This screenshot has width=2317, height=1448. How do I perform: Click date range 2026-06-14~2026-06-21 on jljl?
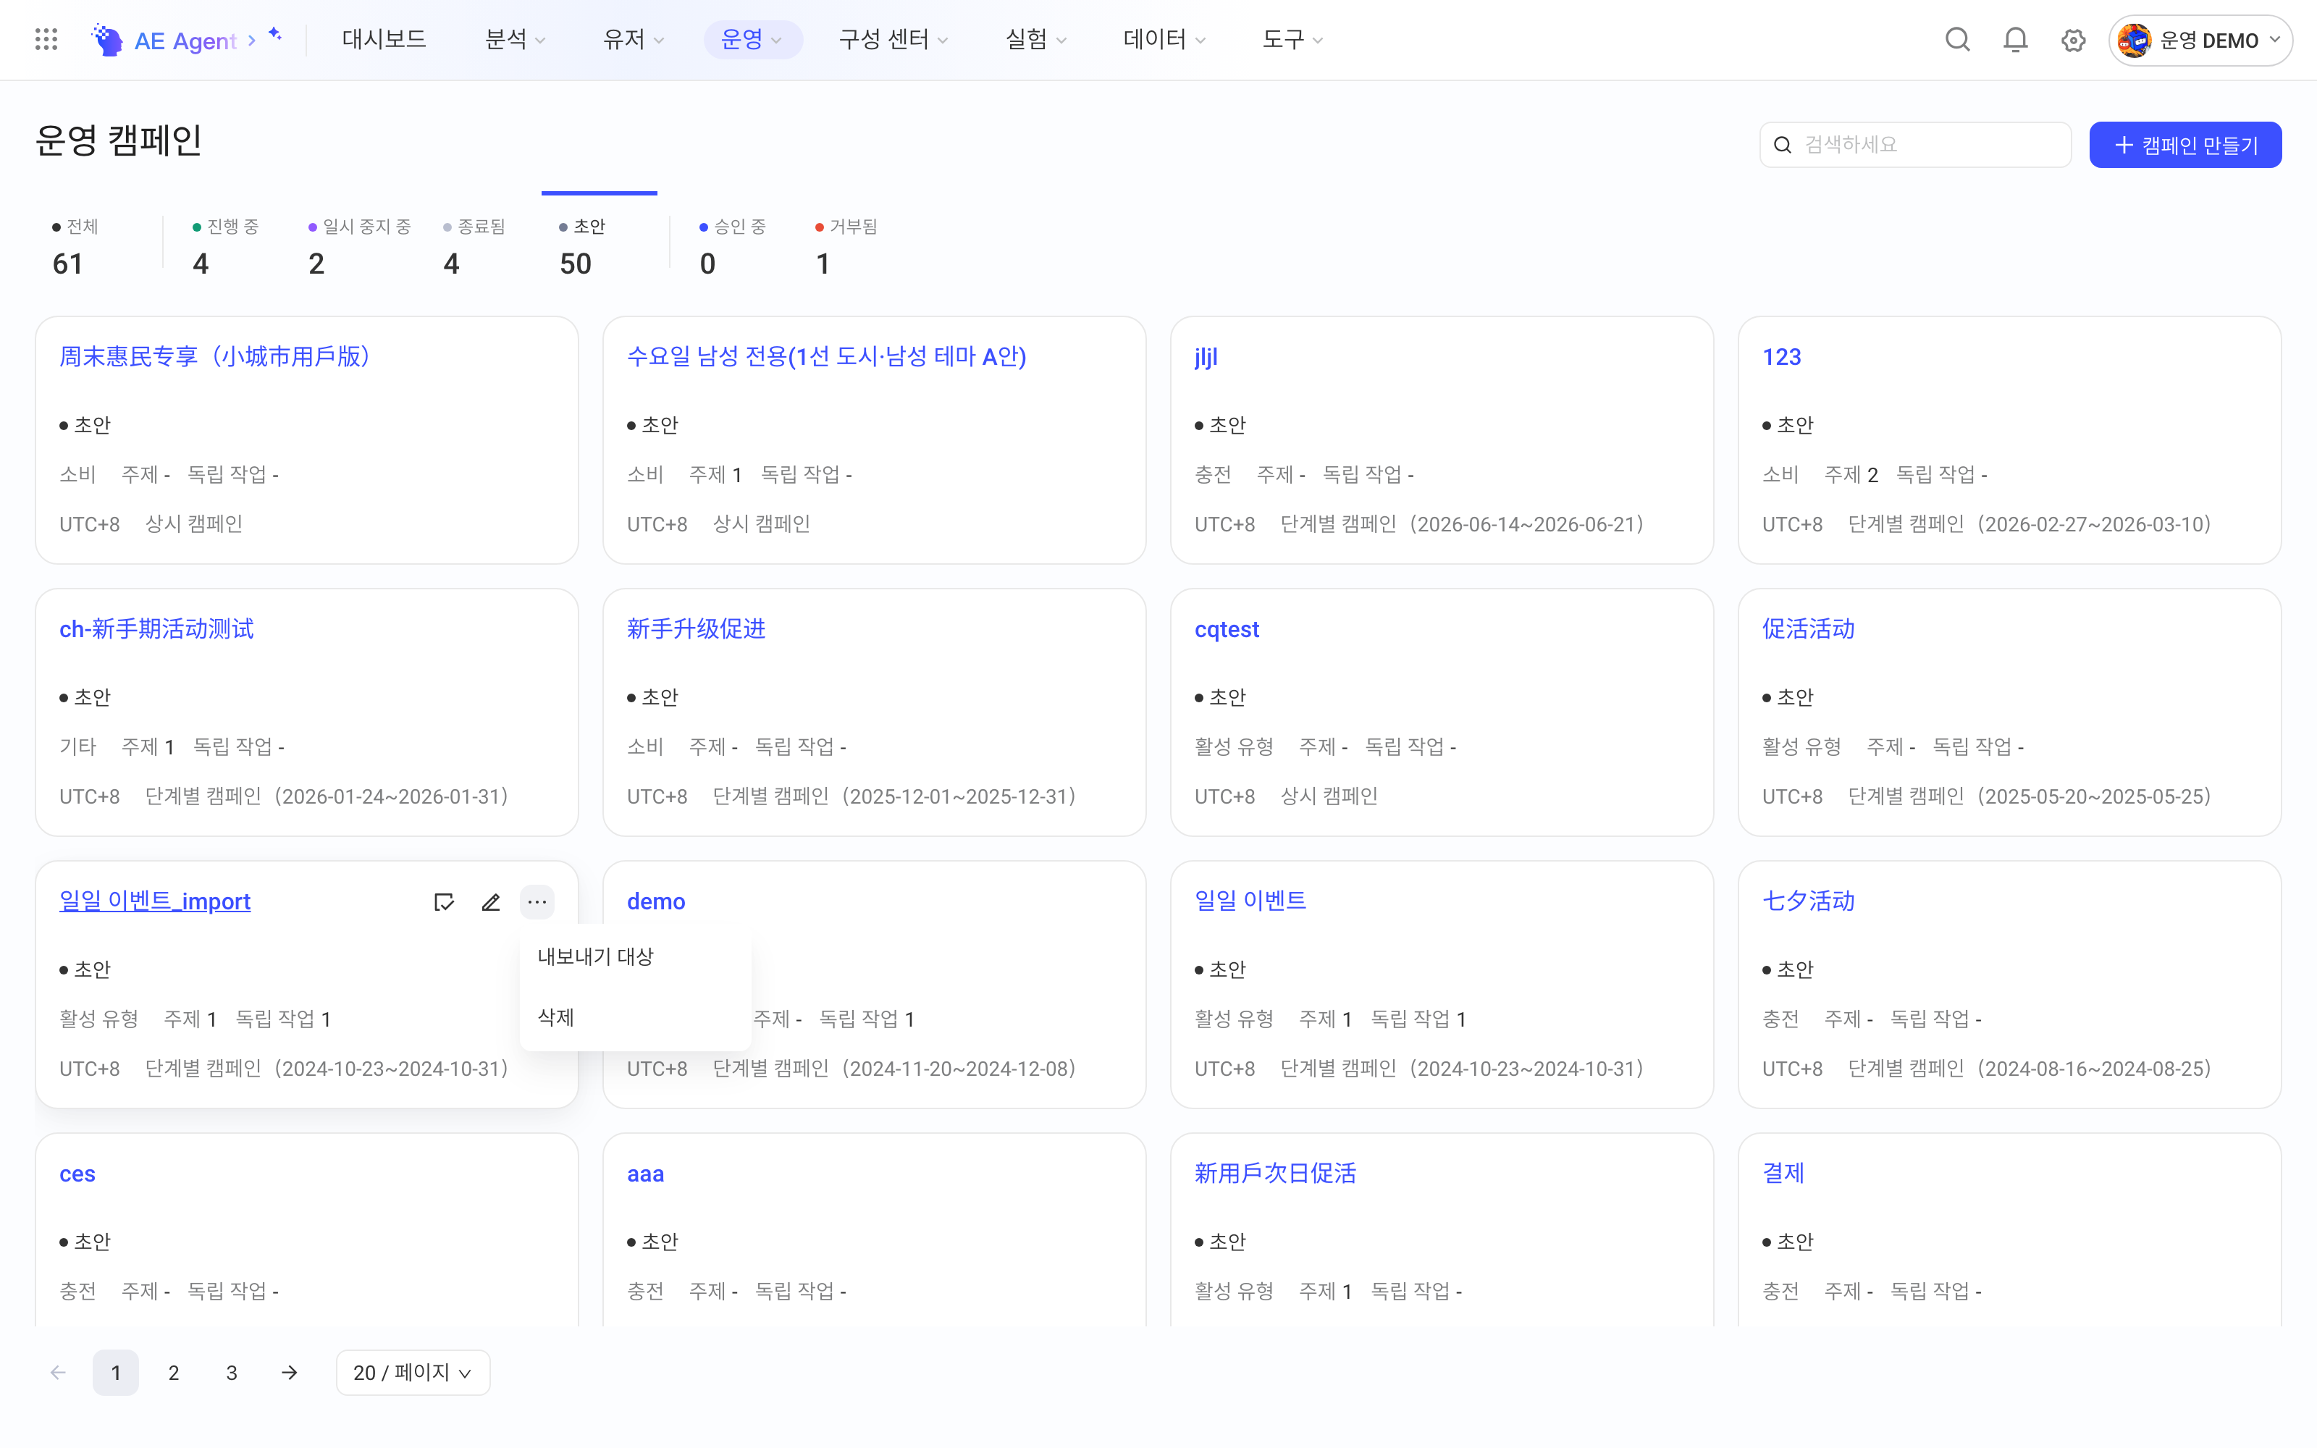click(1527, 524)
